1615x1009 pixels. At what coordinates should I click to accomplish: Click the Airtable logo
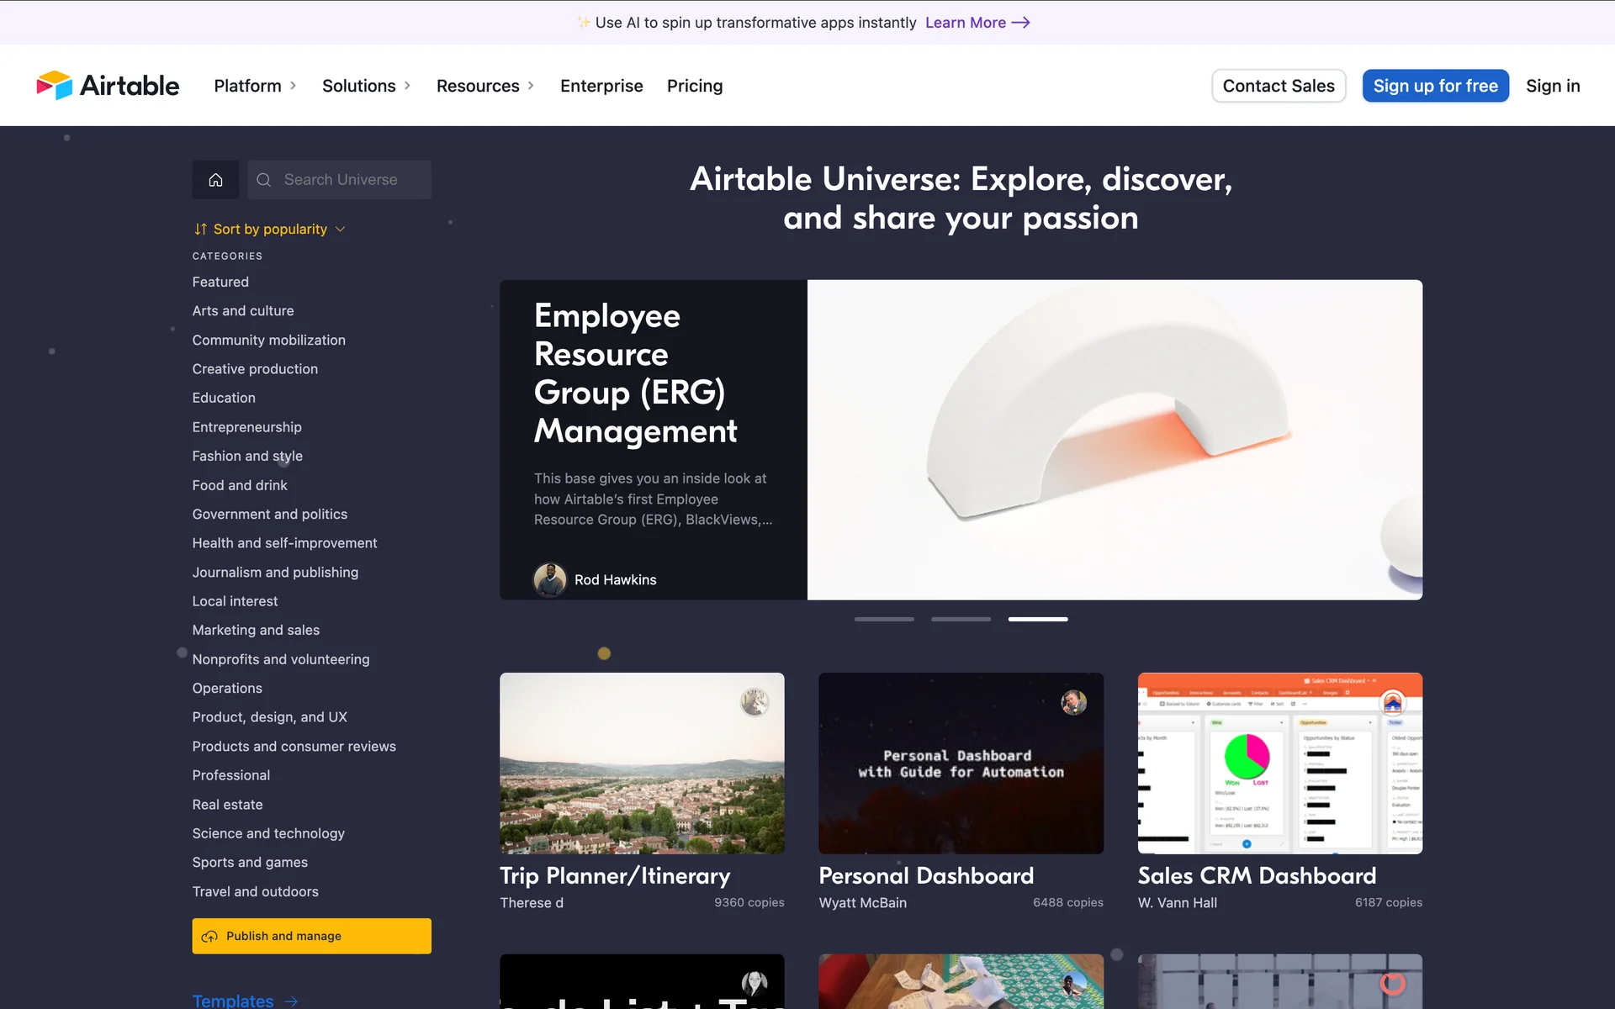[x=108, y=86]
